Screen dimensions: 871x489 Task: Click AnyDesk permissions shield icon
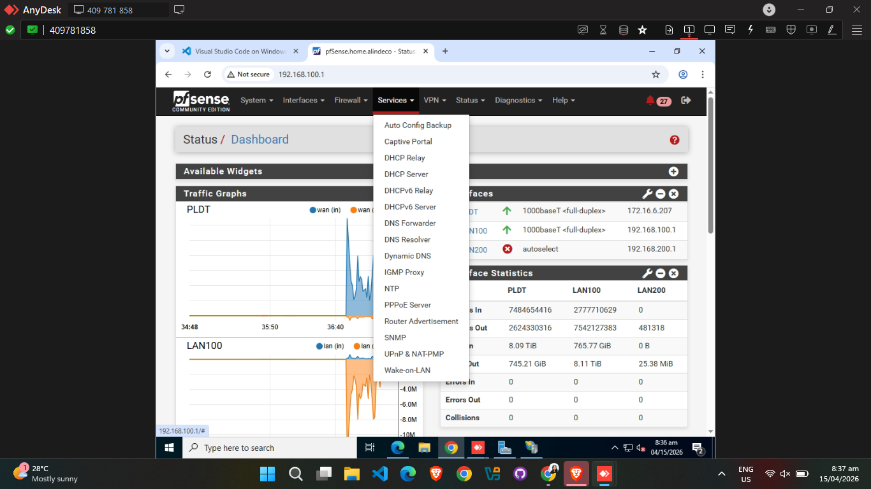click(791, 30)
